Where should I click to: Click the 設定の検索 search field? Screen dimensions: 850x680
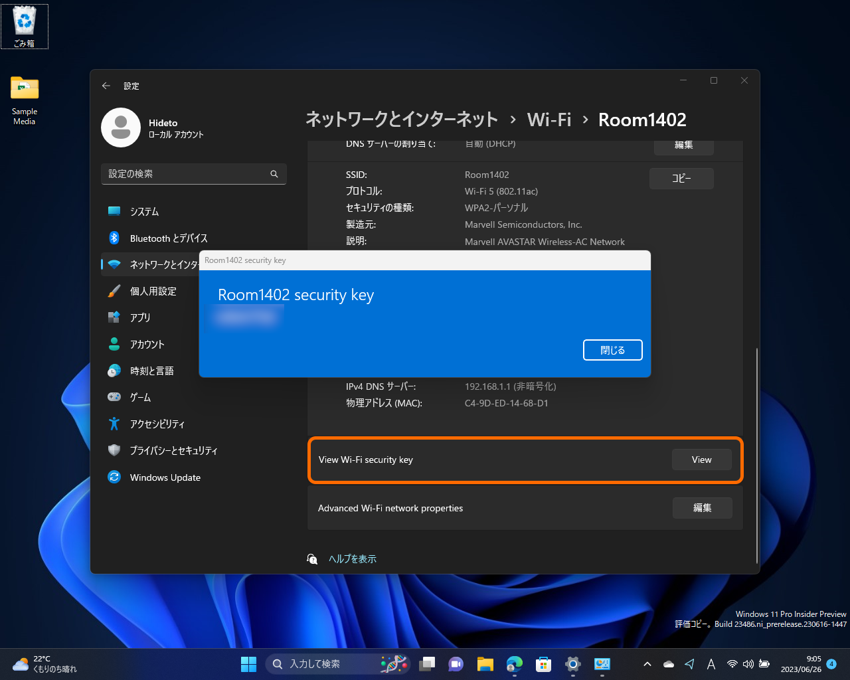194,174
